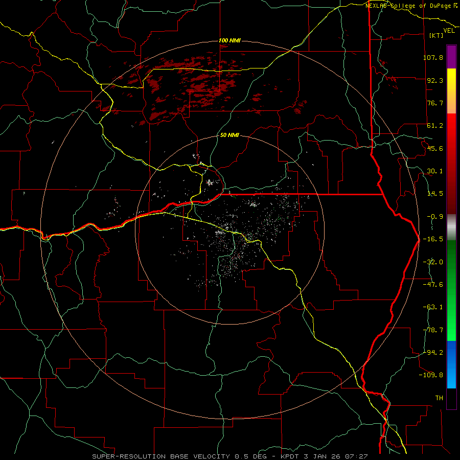Pick the black TH segment of the color bar
Viewport: 460px width, 460px height.
click(x=451, y=399)
